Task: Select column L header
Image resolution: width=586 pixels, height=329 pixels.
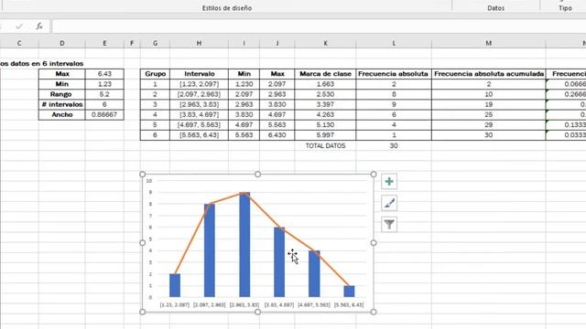Action: coord(394,43)
